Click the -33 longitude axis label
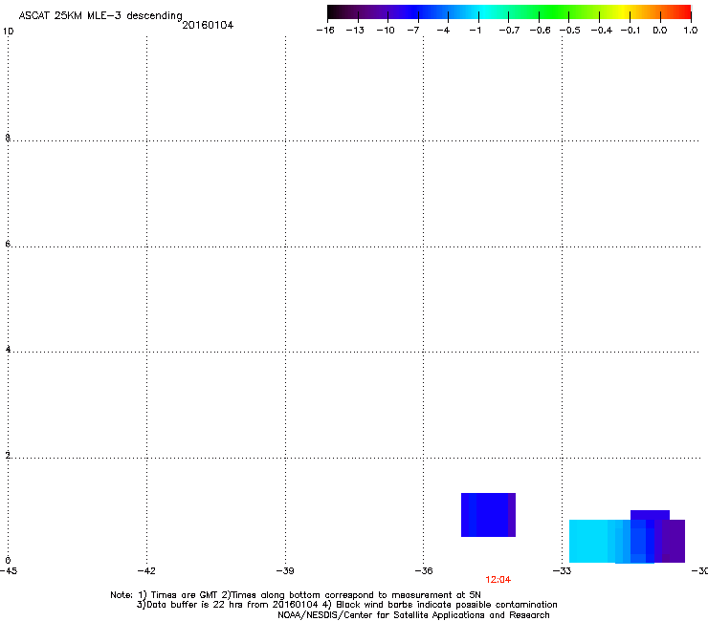Image resolution: width=708 pixels, height=621 pixels. pos(562,571)
